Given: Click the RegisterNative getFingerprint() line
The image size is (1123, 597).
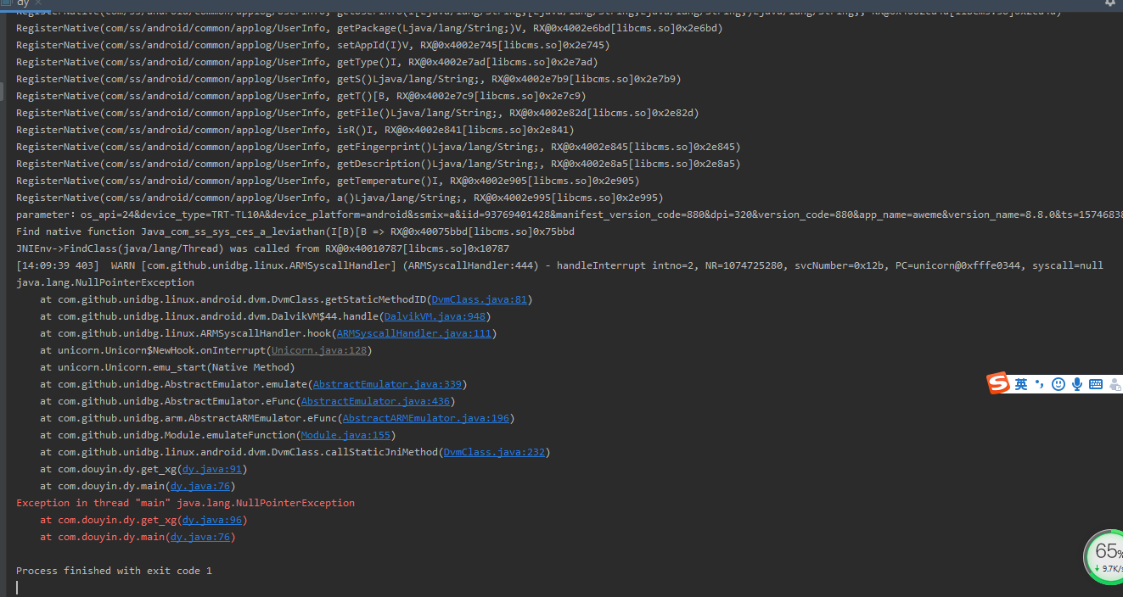Looking at the screenshot, I should pos(378,147).
